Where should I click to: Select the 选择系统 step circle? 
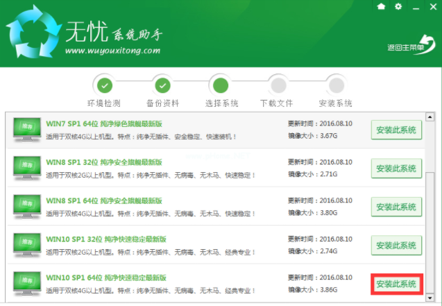tap(221, 85)
